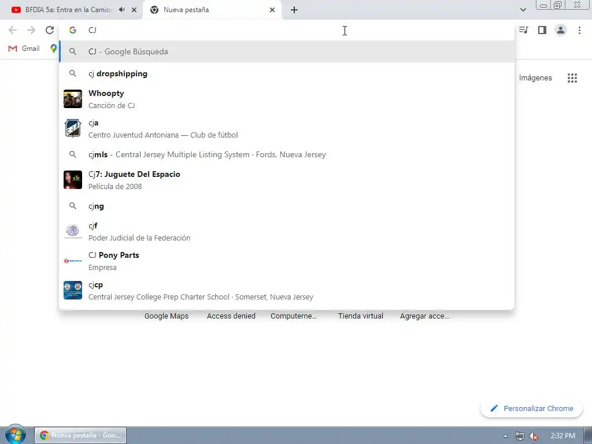Click the address bar containing CJ
Screen dimensions: 592x444
click(287, 30)
